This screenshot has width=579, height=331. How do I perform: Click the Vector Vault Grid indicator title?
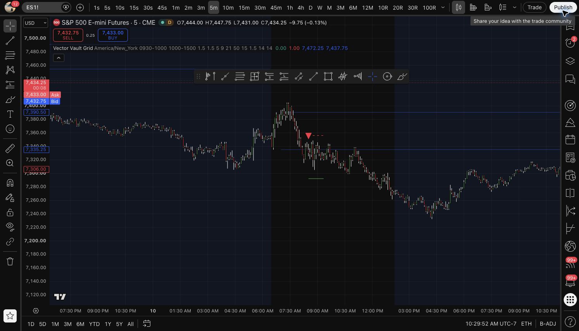coord(73,48)
